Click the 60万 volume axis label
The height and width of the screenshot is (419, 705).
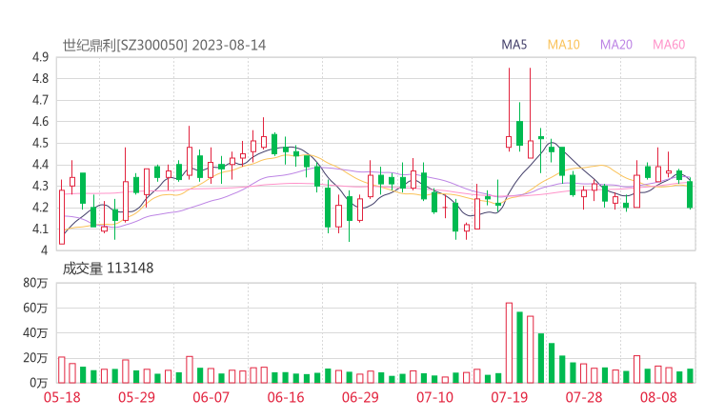[x=36, y=308]
